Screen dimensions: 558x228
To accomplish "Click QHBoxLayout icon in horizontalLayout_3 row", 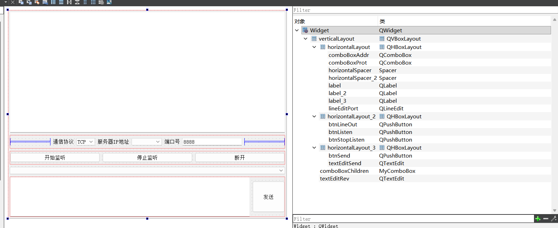I will pyautogui.click(x=382, y=147).
